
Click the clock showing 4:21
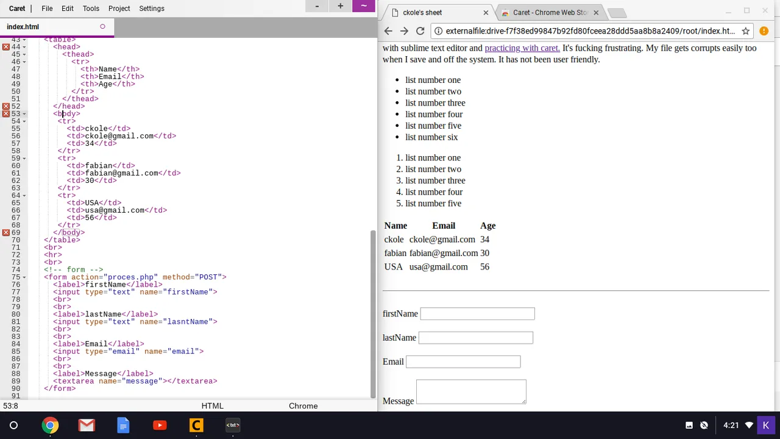[731, 426]
